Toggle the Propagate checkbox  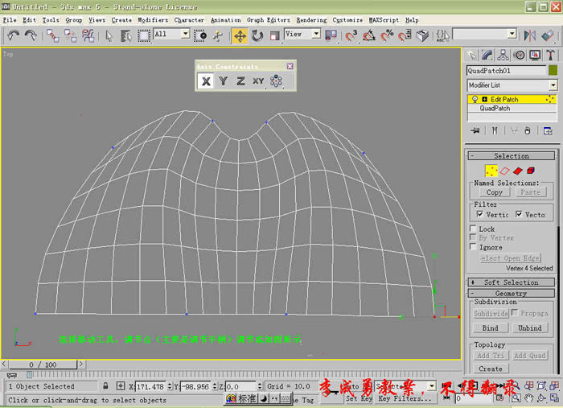(515, 313)
